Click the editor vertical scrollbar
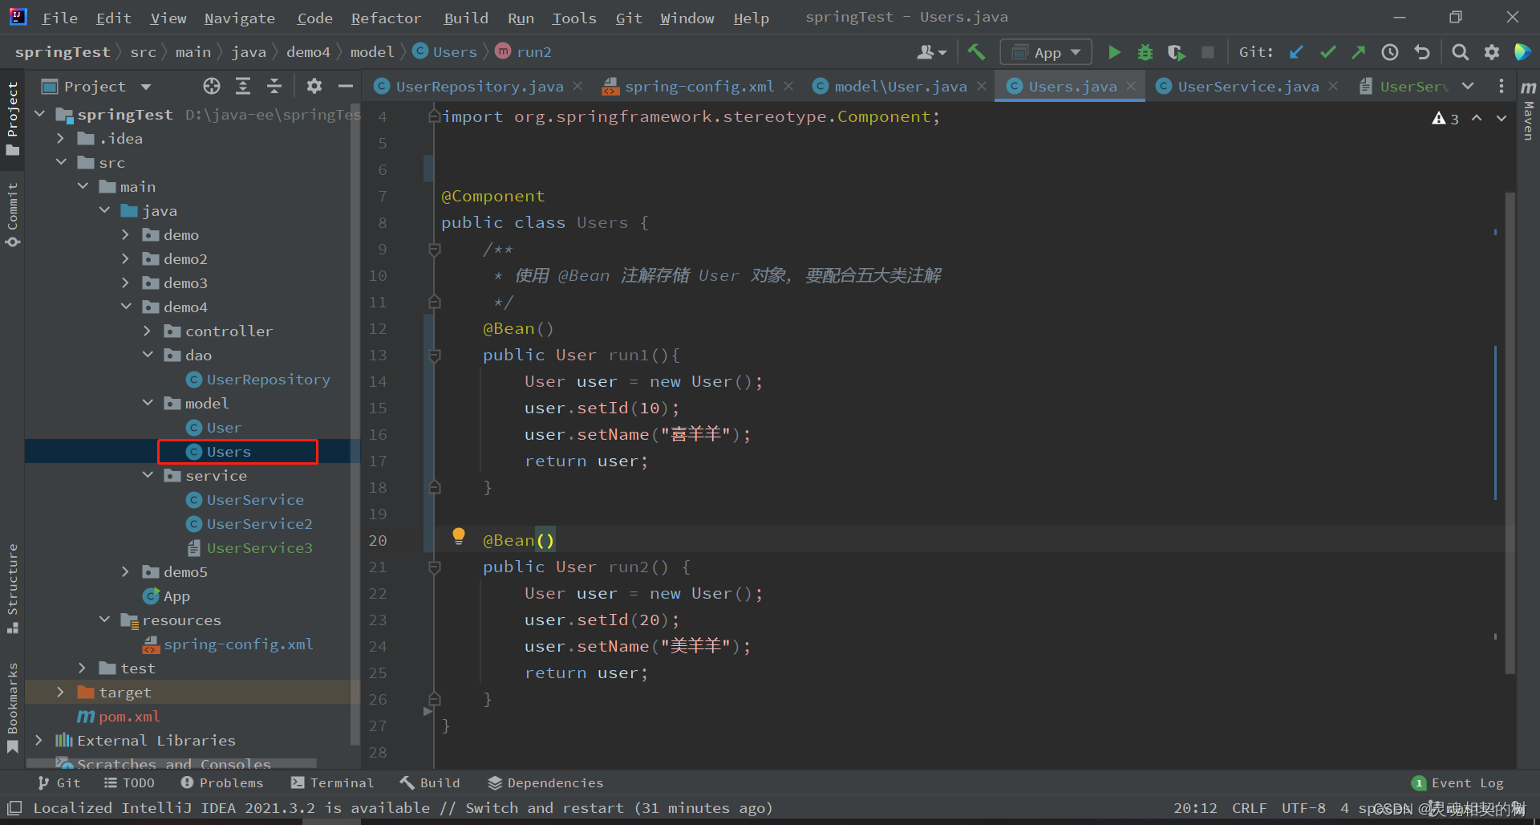 point(1510,433)
